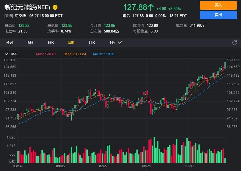Refresh the chart with the reload icon

click(x=235, y=43)
